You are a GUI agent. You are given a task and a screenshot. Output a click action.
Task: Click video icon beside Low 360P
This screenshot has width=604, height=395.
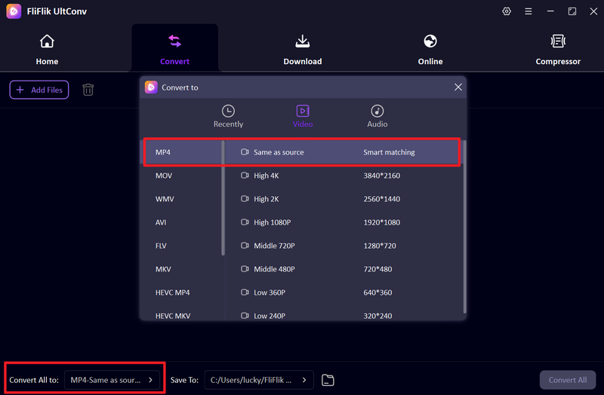click(x=245, y=292)
